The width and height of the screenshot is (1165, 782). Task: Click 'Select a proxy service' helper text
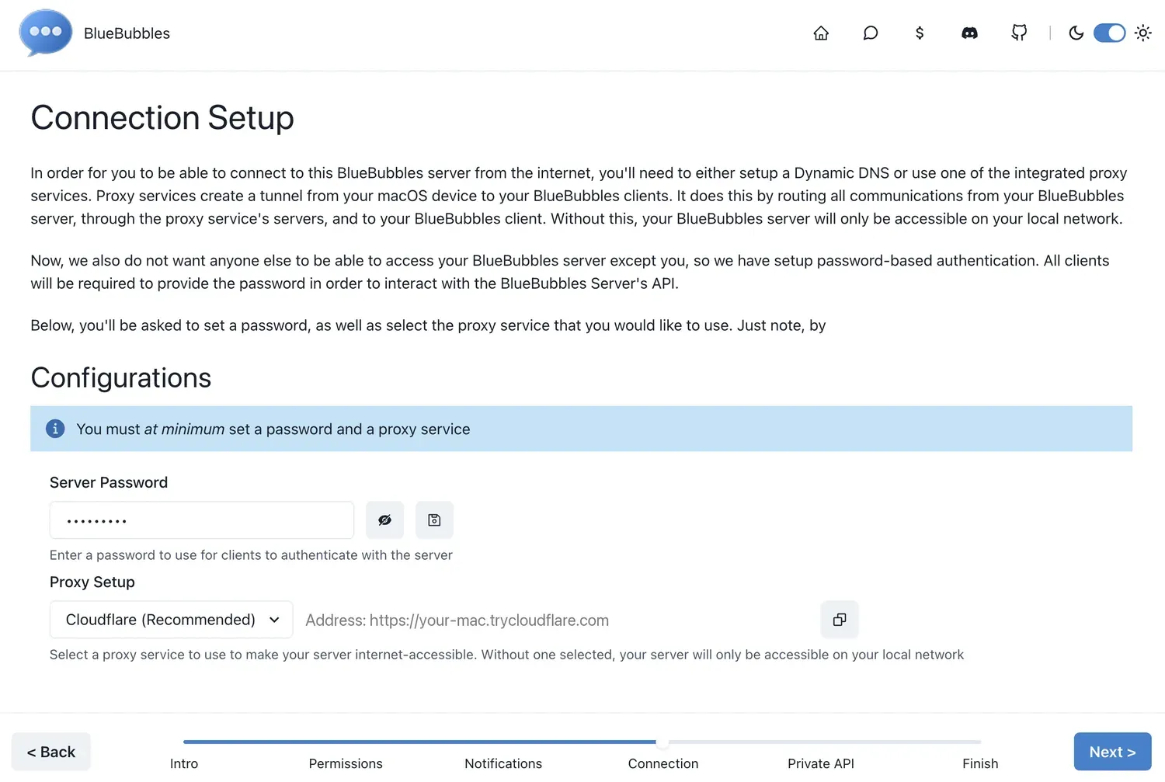[506, 655]
